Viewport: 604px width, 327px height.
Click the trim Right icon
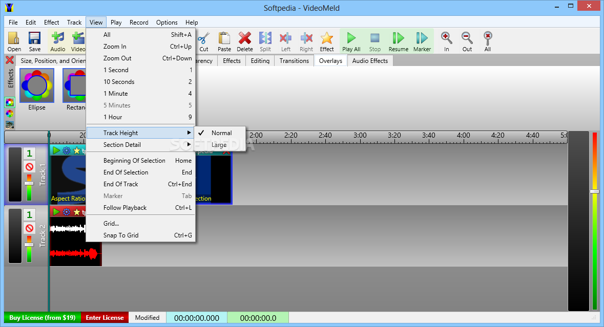pyautogui.click(x=306, y=41)
